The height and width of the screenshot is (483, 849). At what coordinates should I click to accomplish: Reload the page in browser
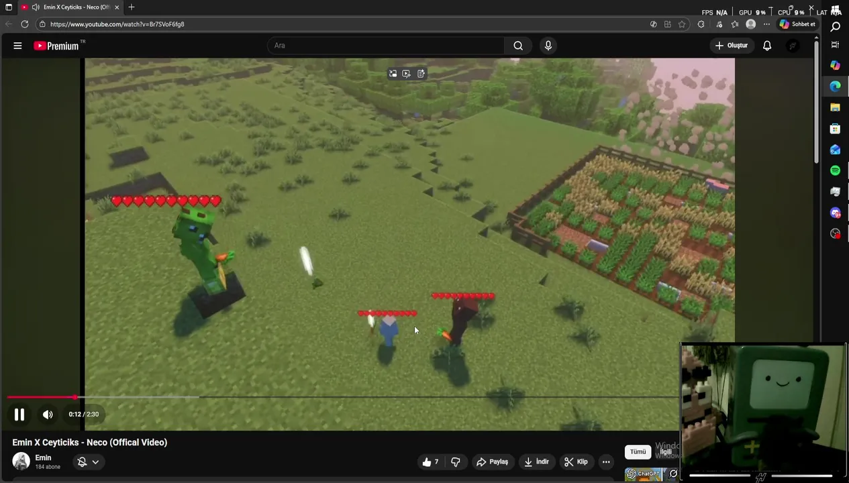(x=25, y=24)
